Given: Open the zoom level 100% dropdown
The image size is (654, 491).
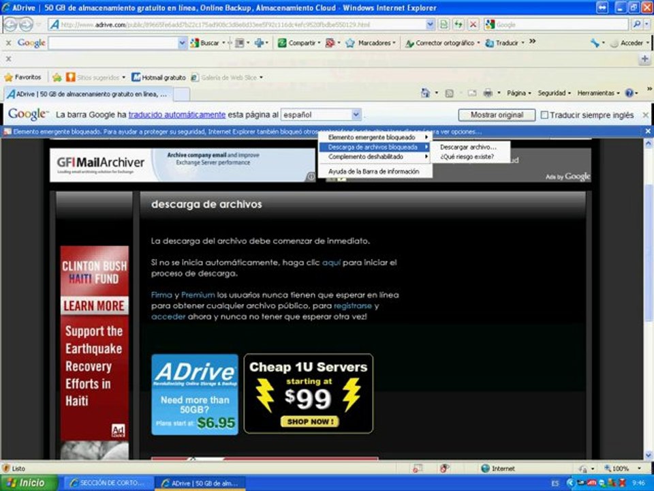Looking at the screenshot, I should (639, 468).
